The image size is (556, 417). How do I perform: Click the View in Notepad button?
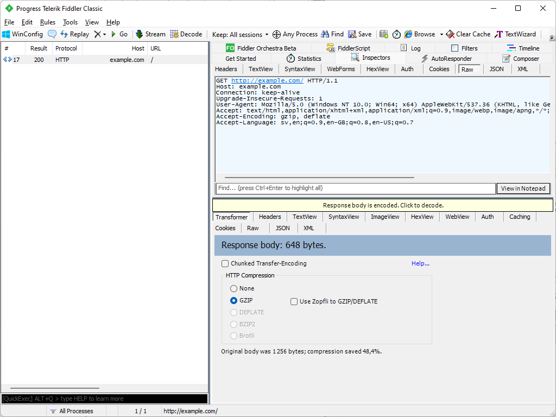(523, 188)
